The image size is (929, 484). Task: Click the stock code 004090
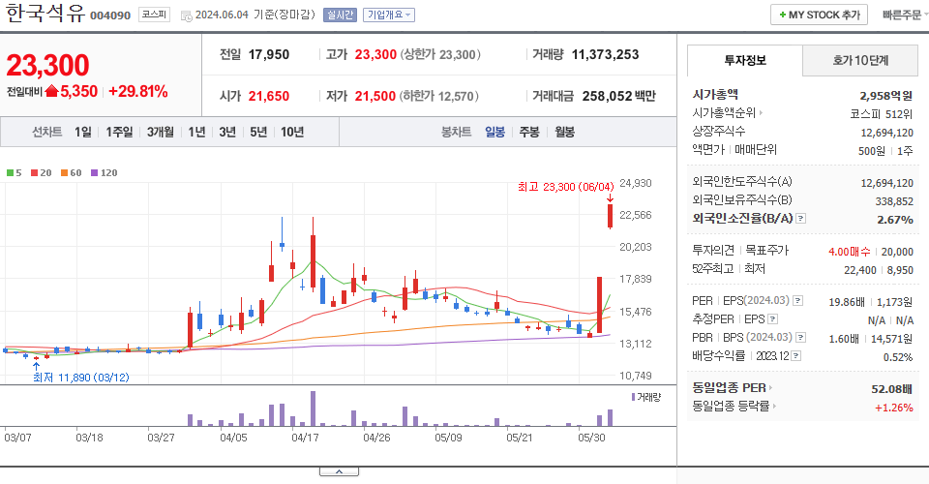click(110, 15)
